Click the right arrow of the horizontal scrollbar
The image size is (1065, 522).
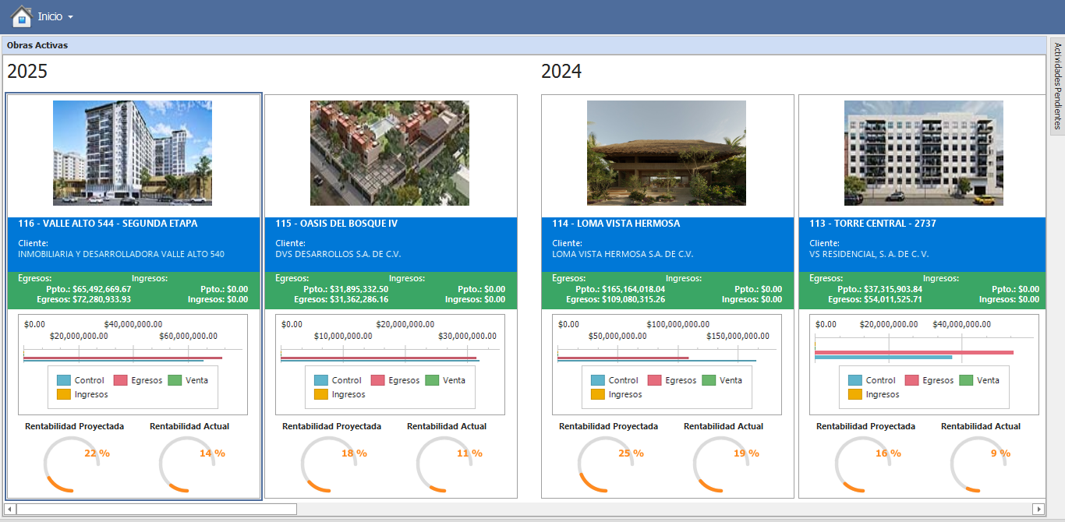pos(1038,509)
